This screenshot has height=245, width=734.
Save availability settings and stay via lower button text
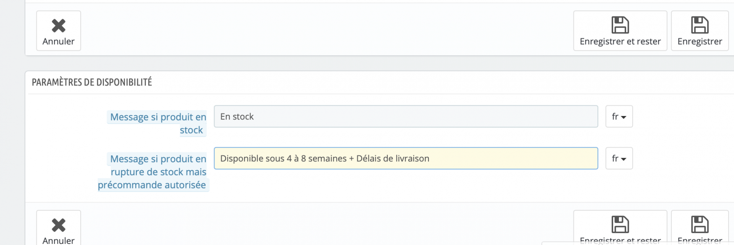click(x=620, y=240)
